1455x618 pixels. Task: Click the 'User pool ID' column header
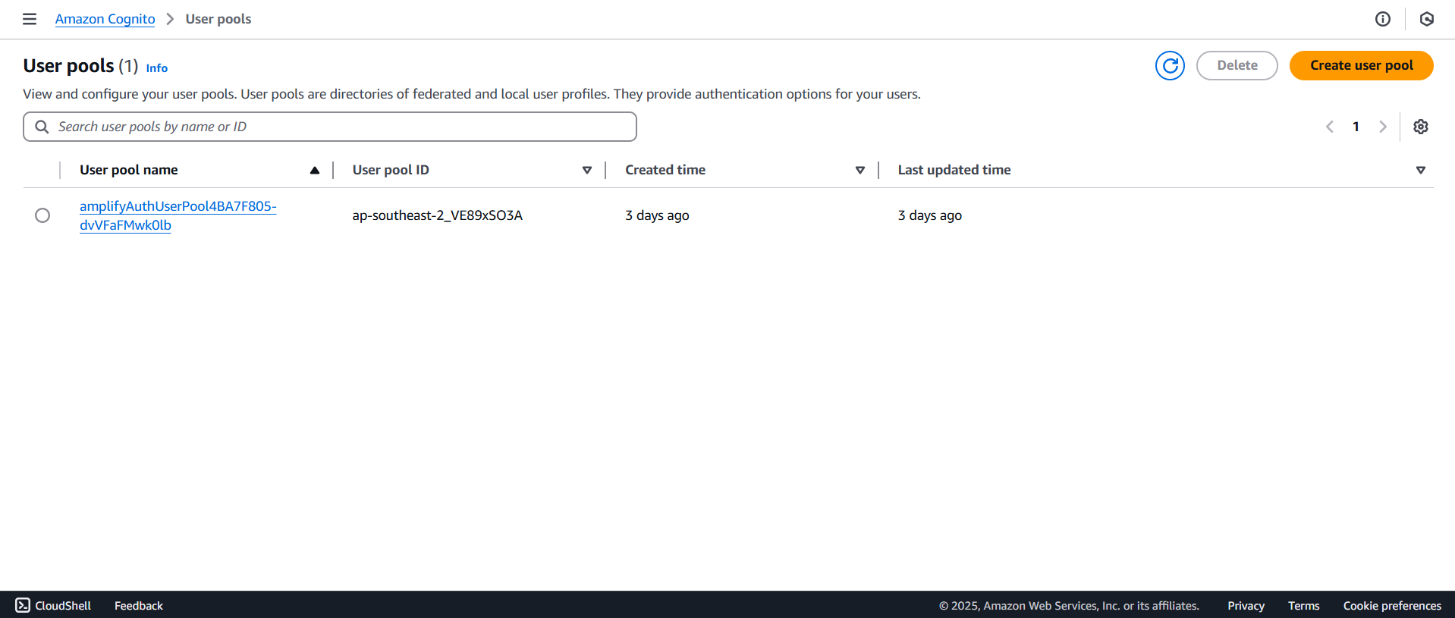pos(391,170)
